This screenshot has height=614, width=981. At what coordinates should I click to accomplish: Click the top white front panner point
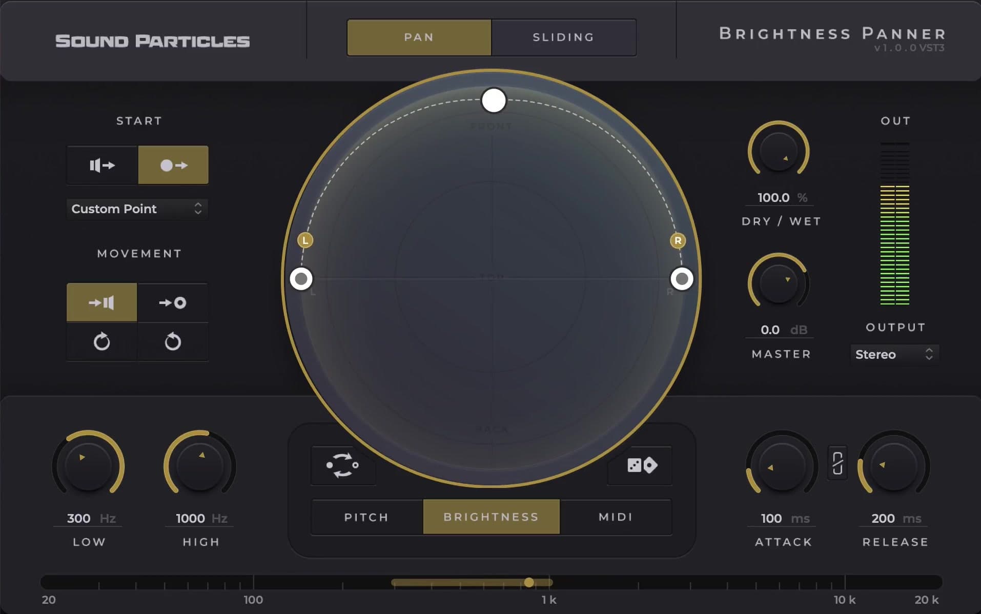coord(494,100)
